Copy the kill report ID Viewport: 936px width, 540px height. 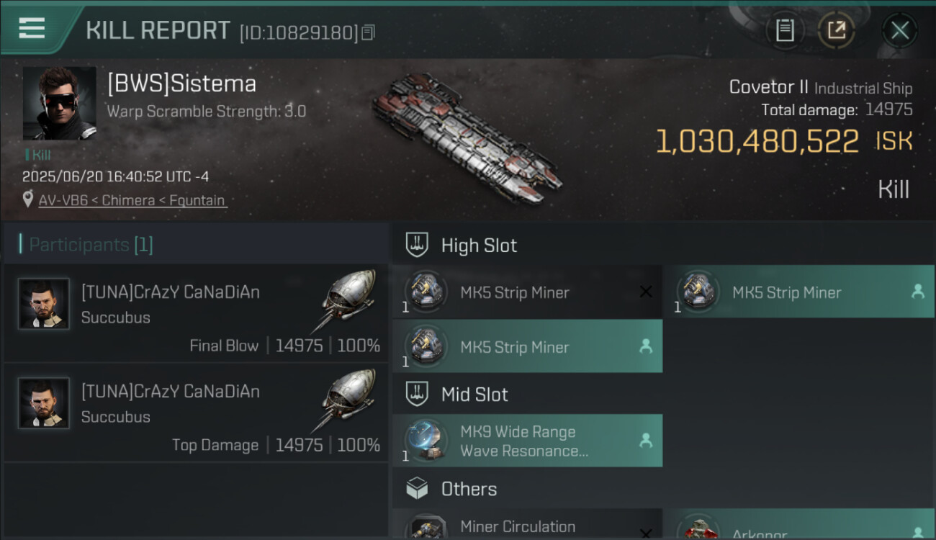369,32
